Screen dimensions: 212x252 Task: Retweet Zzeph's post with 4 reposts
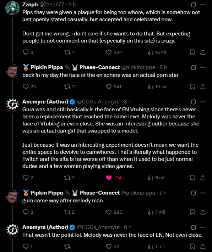(67, 52)
